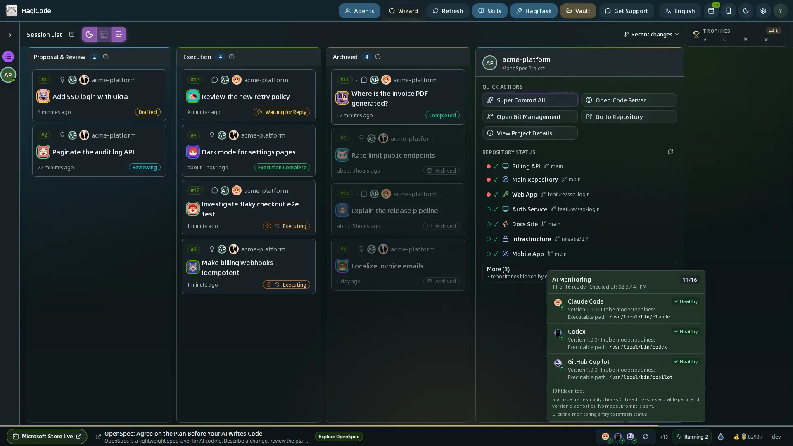793x446 pixels.
Task: Click Super Commit All
Action: (x=530, y=100)
